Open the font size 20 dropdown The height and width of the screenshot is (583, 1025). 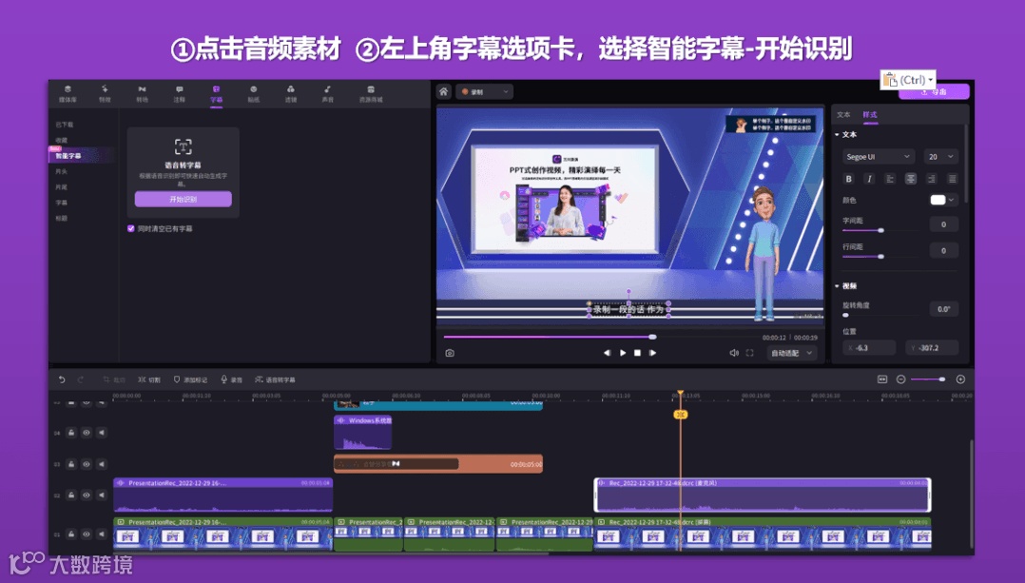click(x=939, y=156)
